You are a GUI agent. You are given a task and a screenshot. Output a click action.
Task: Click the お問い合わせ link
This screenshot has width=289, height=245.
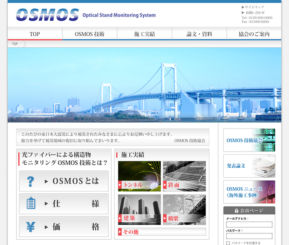(x=255, y=12)
